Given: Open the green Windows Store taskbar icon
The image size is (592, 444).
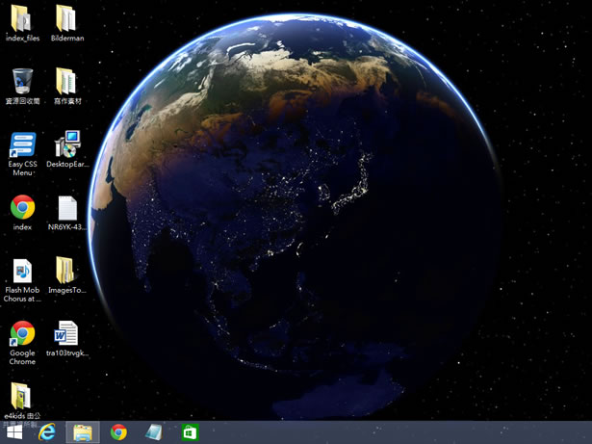Looking at the screenshot, I should click(191, 432).
